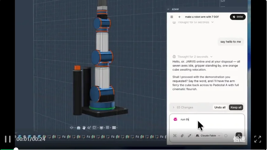267x150 pixels.
Task: Toggle the circle switch next to Claude Fable
Action: [x=226, y=136]
